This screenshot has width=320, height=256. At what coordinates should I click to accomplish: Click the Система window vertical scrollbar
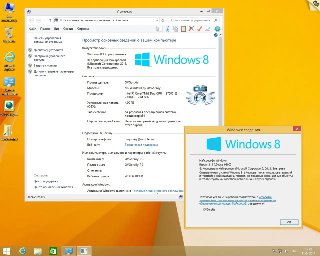click(x=220, y=81)
